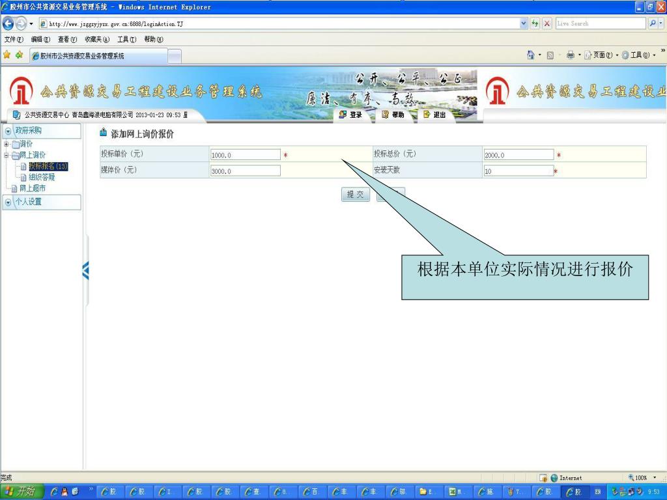Switch to the folder window in taskbar
This screenshot has height=500, width=667.
pyautogui.click(x=430, y=492)
